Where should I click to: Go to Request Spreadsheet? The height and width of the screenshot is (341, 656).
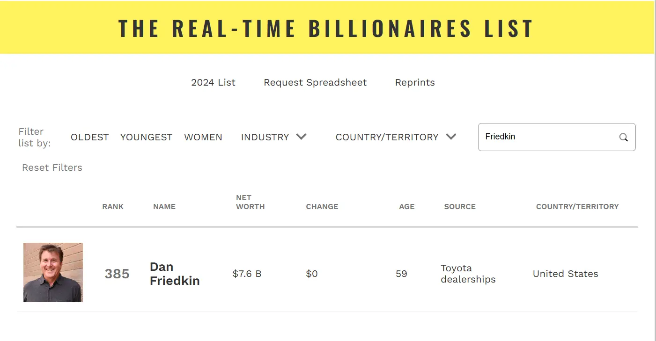[x=315, y=82]
